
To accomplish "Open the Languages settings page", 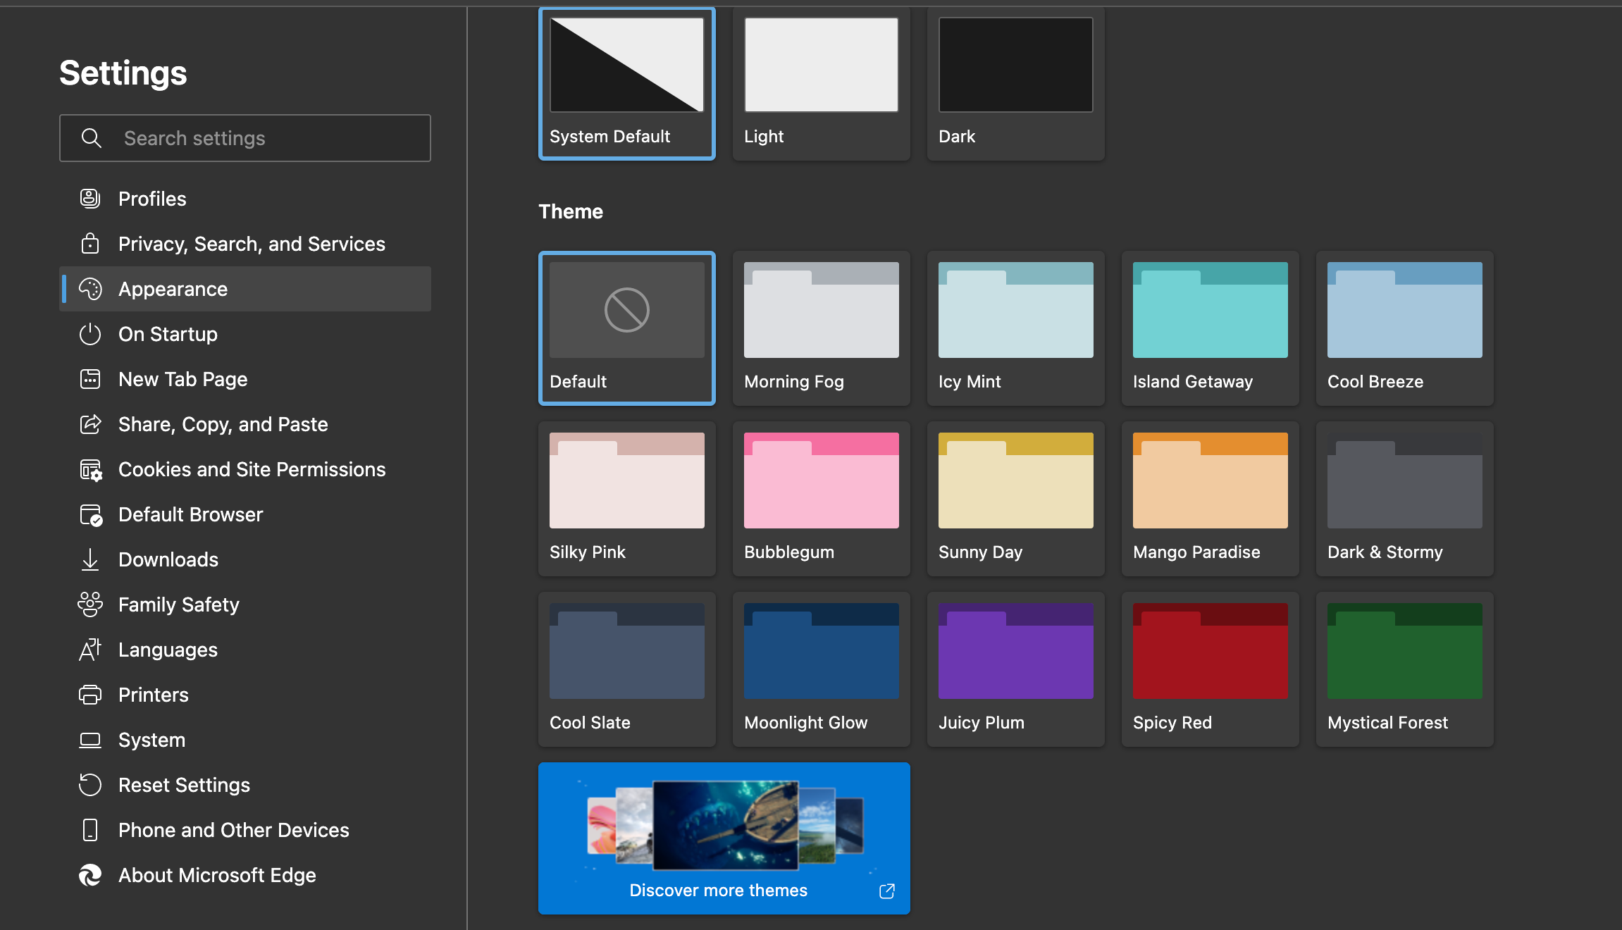I will [168, 650].
